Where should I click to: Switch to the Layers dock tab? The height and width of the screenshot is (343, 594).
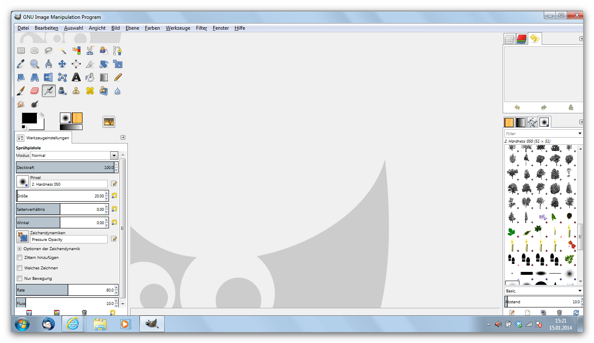pyautogui.click(x=509, y=39)
